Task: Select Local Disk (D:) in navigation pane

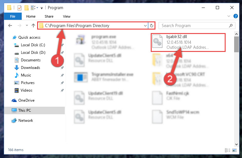Action: click(33, 53)
